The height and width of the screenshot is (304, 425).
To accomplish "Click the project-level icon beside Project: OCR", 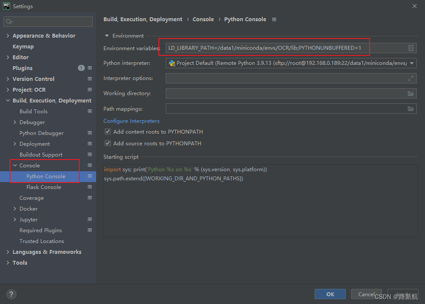I will pyautogui.click(x=90, y=90).
